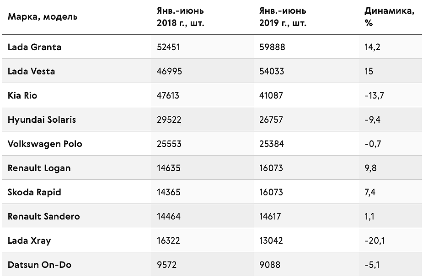The image size is (423, 277).
Task: Click the 47613 value for Kia Rio
Action: click(x=168, y=95)
